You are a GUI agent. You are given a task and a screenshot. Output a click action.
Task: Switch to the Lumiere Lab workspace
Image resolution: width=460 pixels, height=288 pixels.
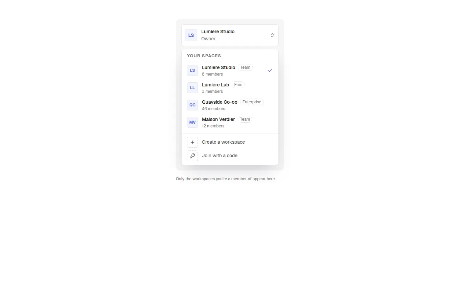pos(230,88)
